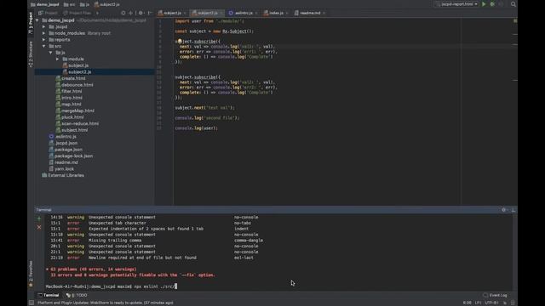Select the Terminal tool window tab
The width and height of the screenshot is (545, 306).
pos(49,295)
